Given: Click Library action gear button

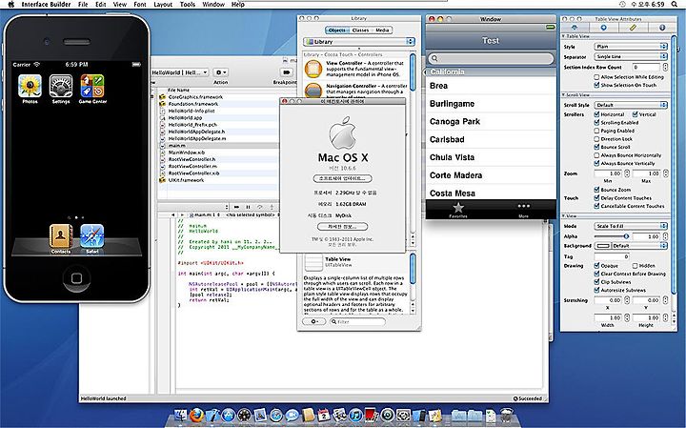Looking at the screenshot, I should [x=314, y=321].
